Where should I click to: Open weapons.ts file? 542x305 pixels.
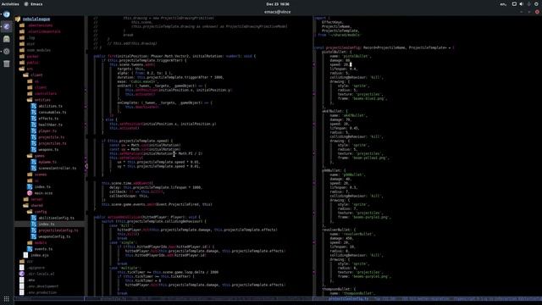click(48, 150)
